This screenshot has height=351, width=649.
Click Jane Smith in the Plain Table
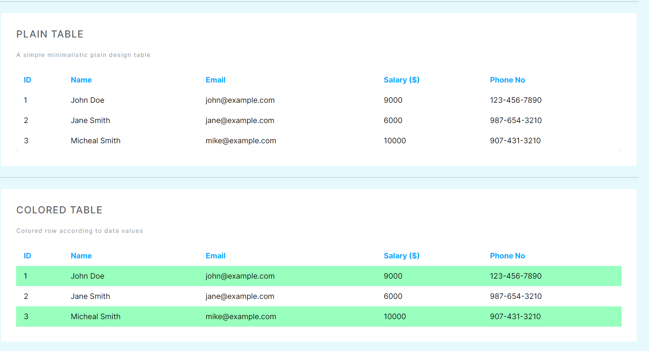(90, 120)
